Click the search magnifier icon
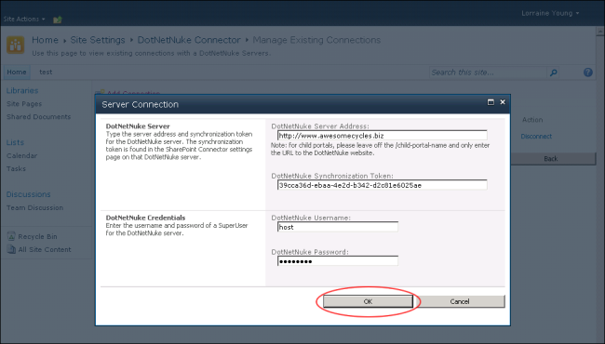Screen dimensions: 605x344 (553, 73)
